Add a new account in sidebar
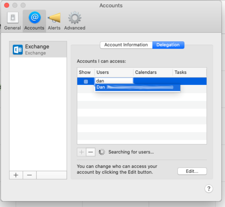 click(16, 175)
